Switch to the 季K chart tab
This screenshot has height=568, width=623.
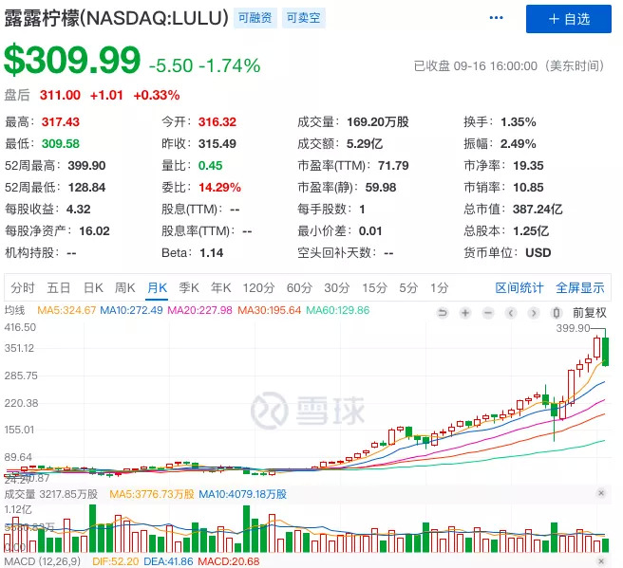coord(189,287)
